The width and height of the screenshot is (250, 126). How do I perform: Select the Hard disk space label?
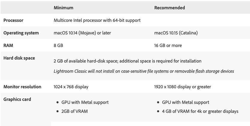click(19, 58)
